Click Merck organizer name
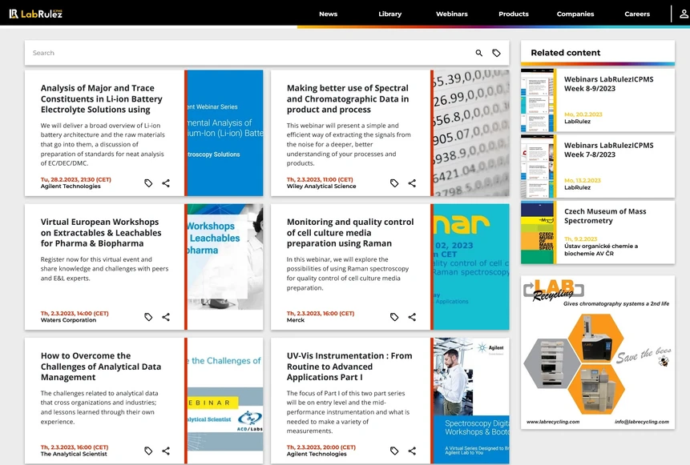The width and height of the screenshot is (690, 465). 295,320
